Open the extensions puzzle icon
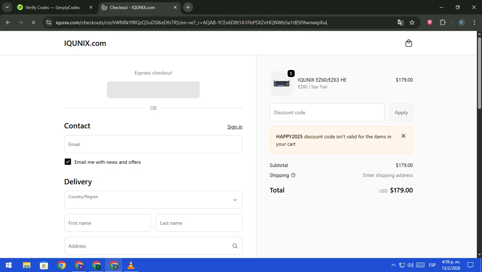Image resolution: width=482 pixels, height=272 pixels. pos(442,22)
